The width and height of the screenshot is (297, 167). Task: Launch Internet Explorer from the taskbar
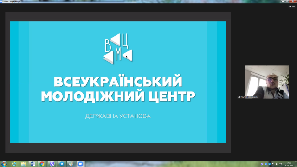pos(13,164)
